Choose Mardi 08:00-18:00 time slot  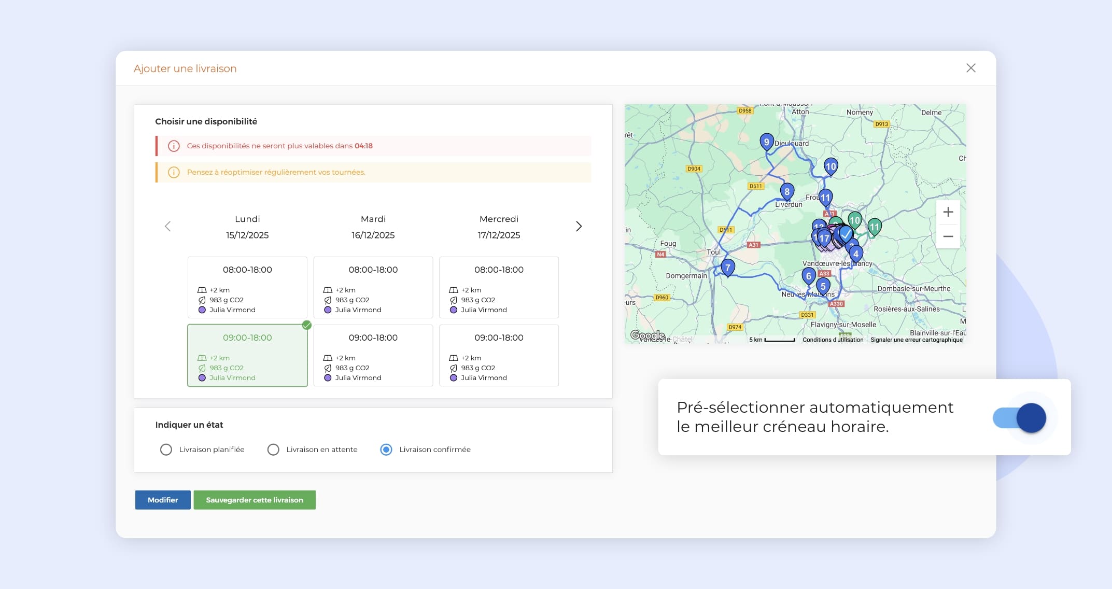pyautogui.click(x=373, y=287)
